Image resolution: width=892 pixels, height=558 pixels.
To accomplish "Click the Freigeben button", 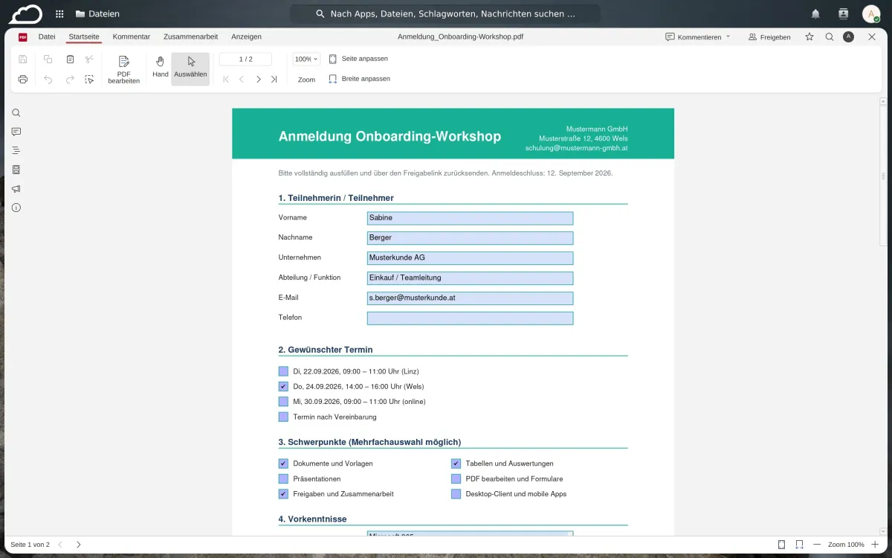I will (769, 36).
